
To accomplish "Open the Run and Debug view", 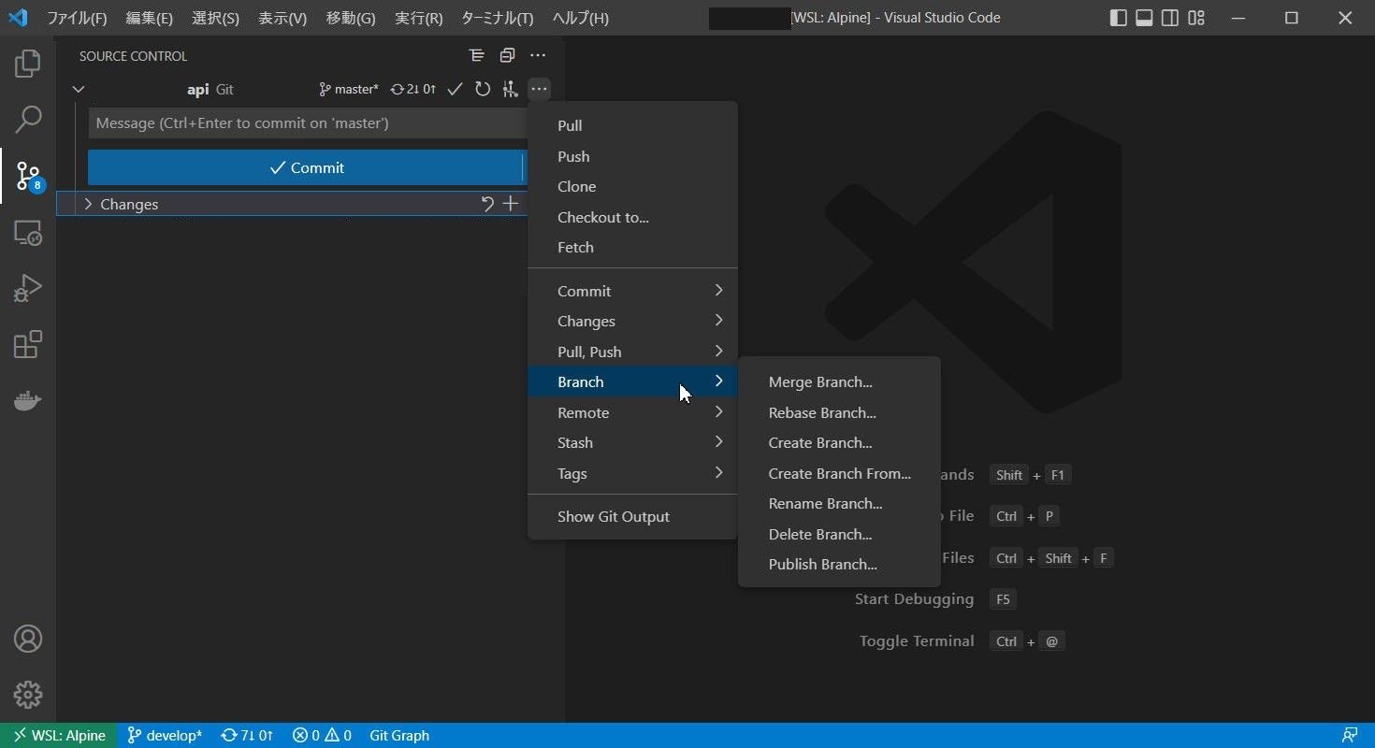I will pos(28,289).
